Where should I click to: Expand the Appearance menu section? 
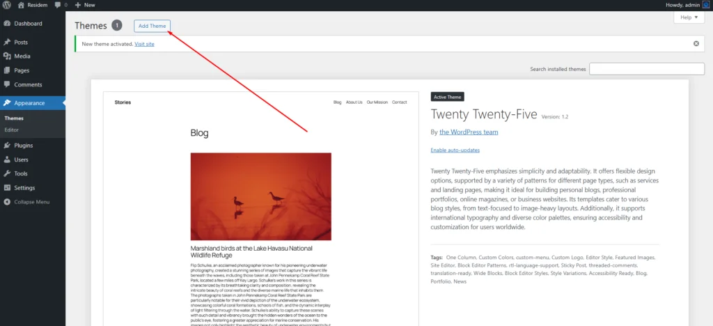click(x=29, y=103)
